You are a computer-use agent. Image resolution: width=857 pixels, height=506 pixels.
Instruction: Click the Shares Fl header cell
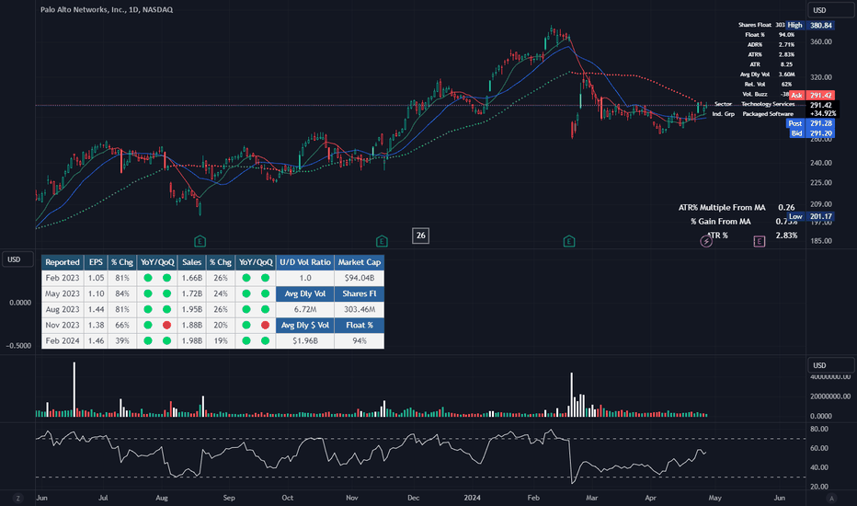pyautogui.click(x=360, y=293)
